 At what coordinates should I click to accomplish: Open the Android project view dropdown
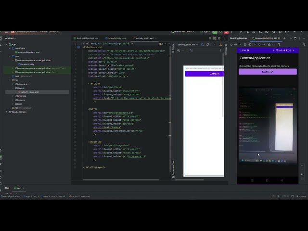pos(11,38)
